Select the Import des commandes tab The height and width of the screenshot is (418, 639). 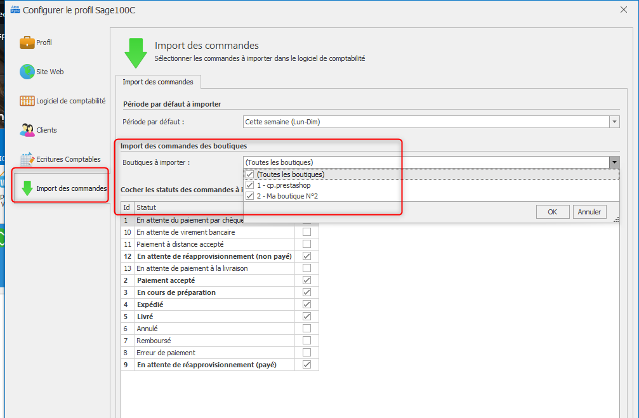coord(158,82)
